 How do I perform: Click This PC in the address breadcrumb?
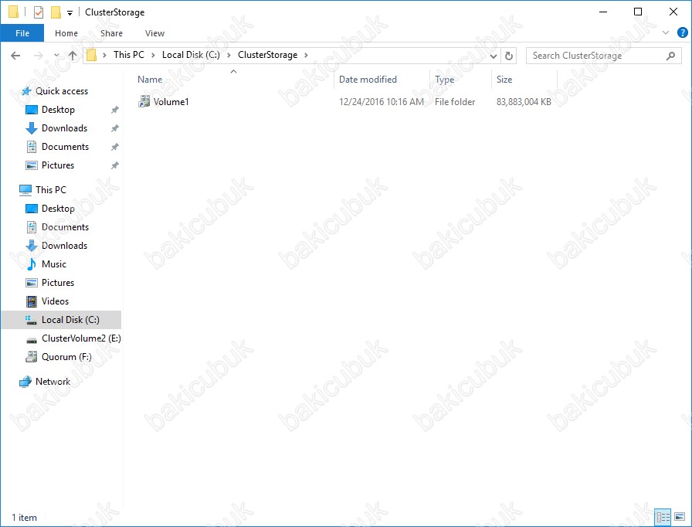click(x=128, y=55)
